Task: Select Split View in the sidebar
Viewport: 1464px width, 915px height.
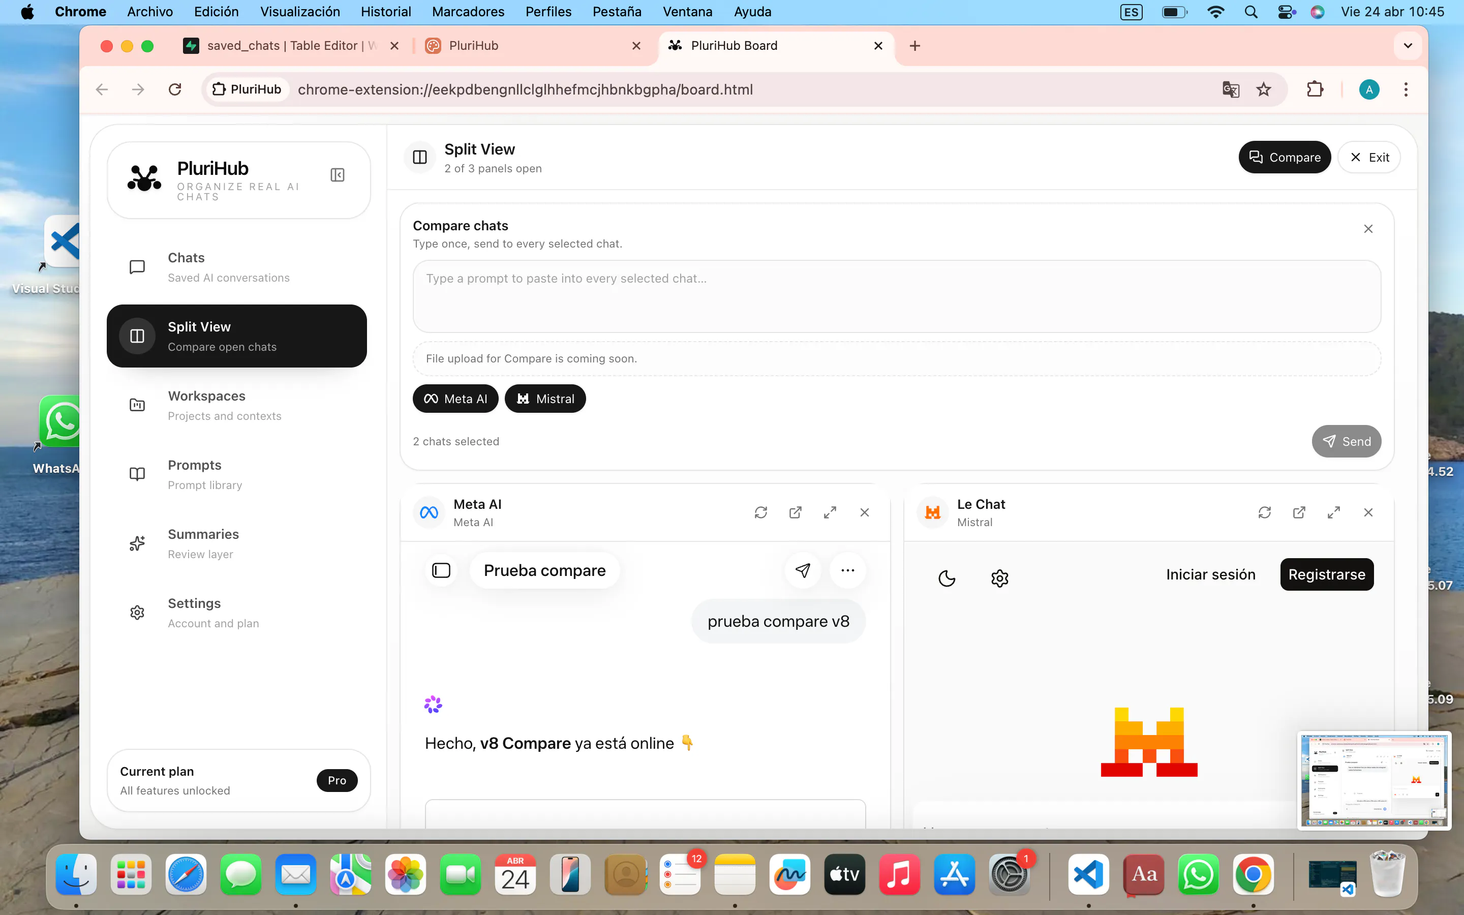Action: click(236, 336)
